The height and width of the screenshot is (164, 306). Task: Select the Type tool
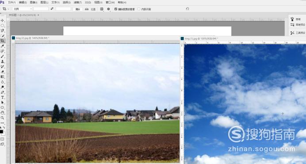click(x=2, y=97)
